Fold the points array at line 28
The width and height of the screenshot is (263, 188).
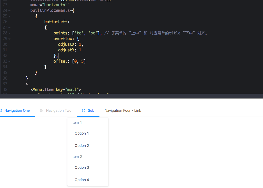(x=9, y=33)
